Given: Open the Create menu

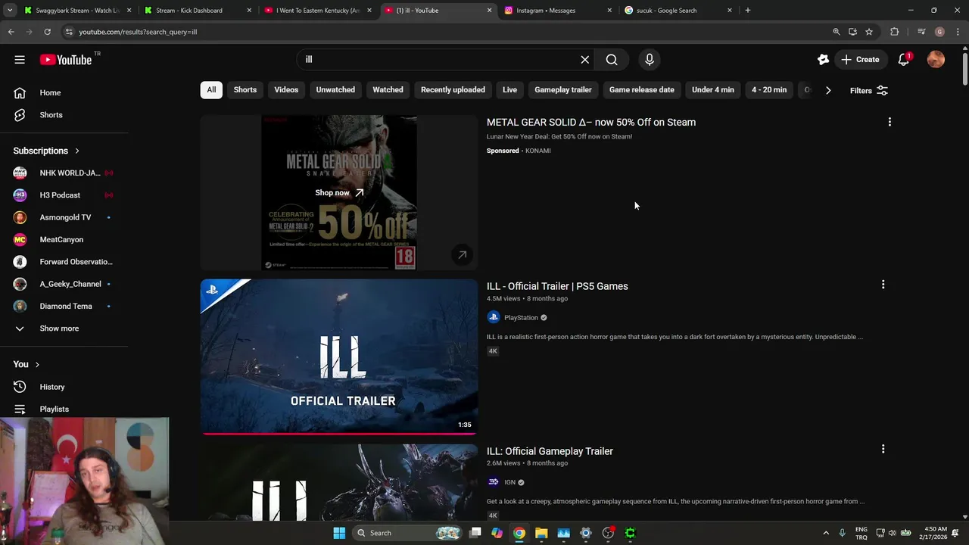Looking at the screenshot, I should point(859,60).
